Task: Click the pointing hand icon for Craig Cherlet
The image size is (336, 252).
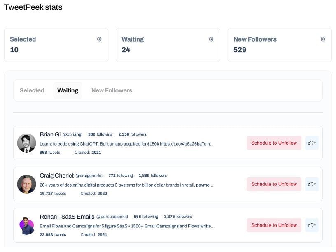Action: coord(312,184)
